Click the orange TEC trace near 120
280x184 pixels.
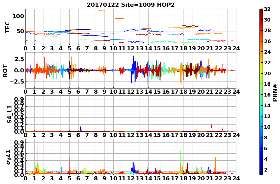pyautogui.click(x=101, y=11)
